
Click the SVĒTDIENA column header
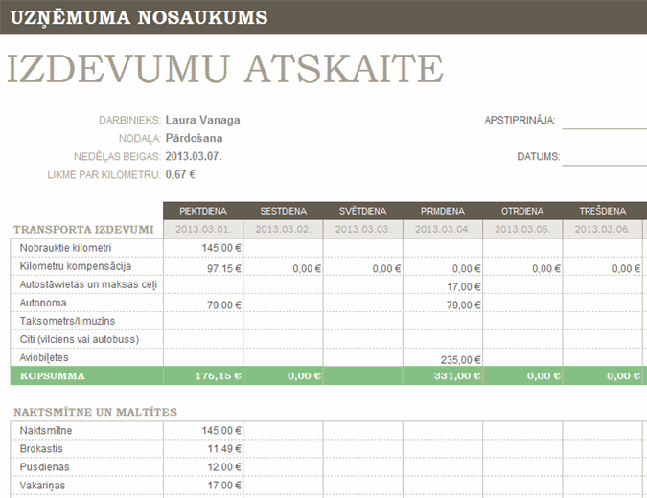tap(362, 211)
